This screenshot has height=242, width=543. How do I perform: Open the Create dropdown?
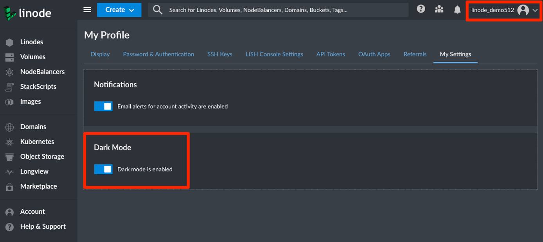(115, 9)
